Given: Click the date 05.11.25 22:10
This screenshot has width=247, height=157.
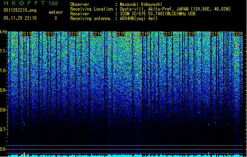Looking at the screenshot, I should [20, 18].
